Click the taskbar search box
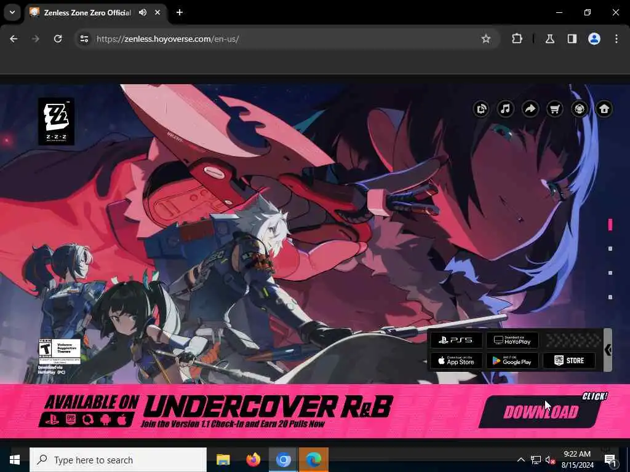This screenshot has height=472, width=630. [x=118, y=460]
